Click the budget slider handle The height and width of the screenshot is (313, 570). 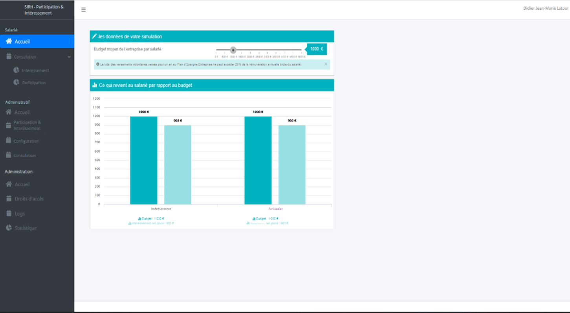233,50
